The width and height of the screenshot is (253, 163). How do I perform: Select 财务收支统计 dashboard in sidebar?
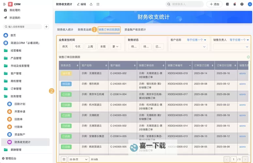tap(25, 142)
